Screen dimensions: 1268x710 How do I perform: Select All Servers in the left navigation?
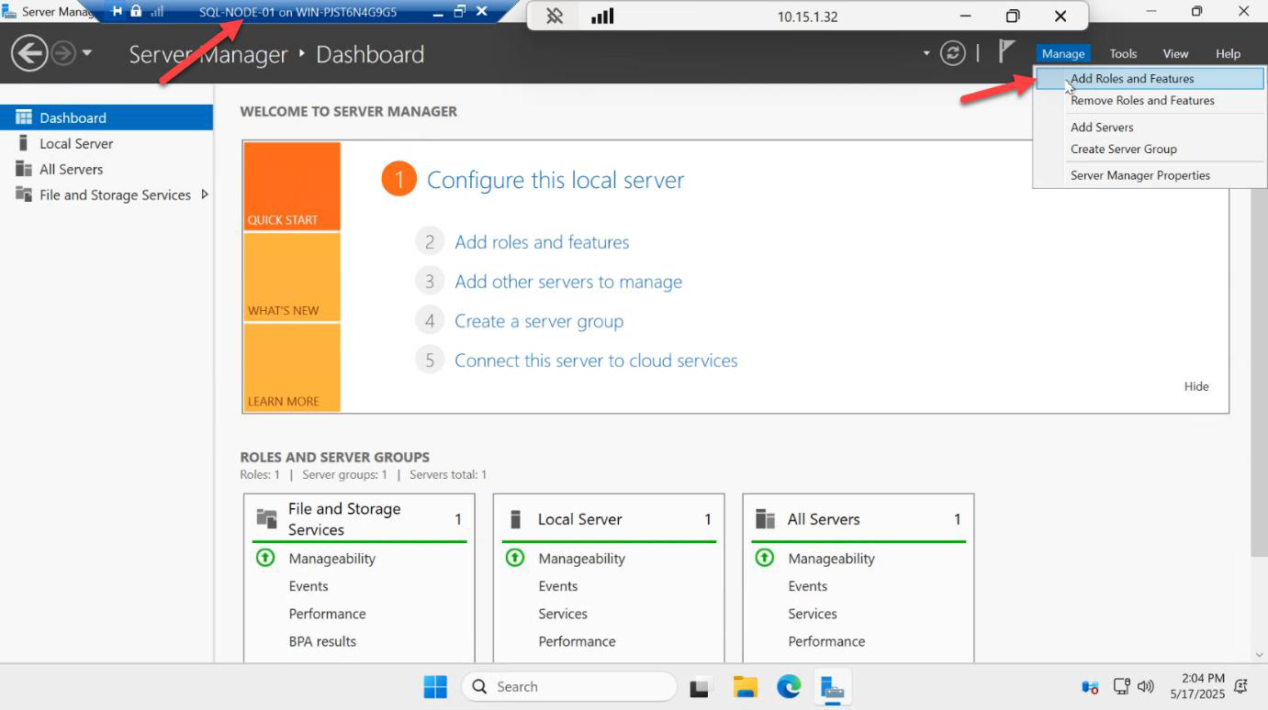(107, 169)
